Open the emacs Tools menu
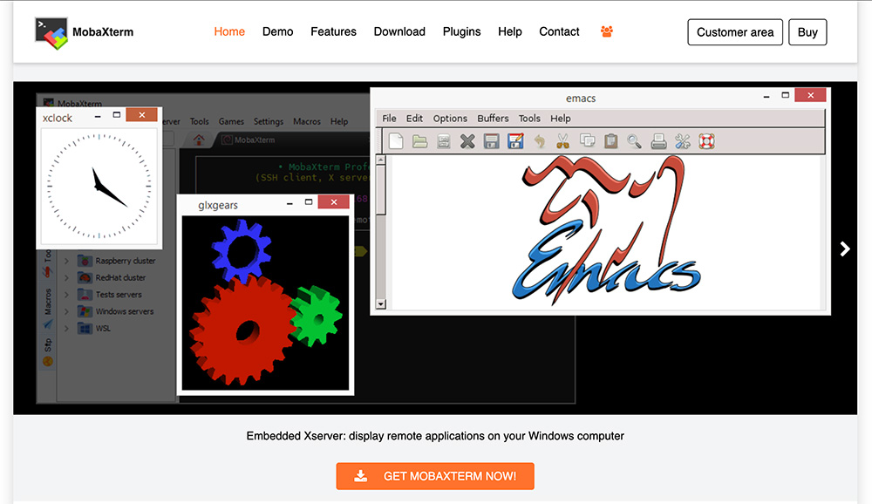The image size is (872, 504). 529,118
